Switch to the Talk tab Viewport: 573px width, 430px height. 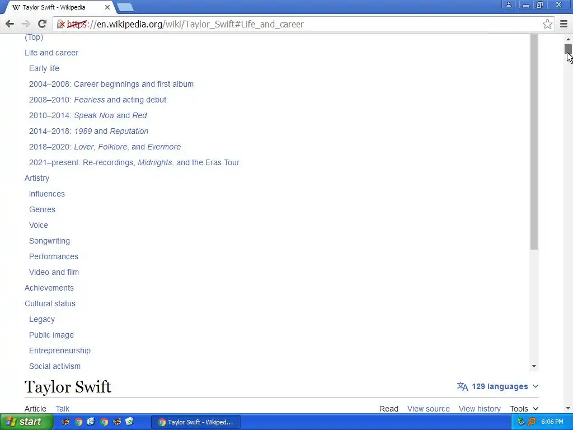tap(63, 409)
